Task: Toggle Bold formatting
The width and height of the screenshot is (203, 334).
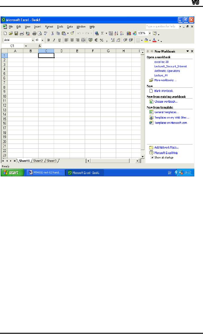Action: (49, 40)
